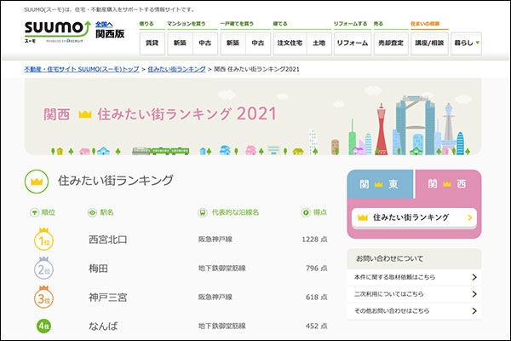
Task: Click the crown icon beside ranking heading
Action: (x=37, y=182)
